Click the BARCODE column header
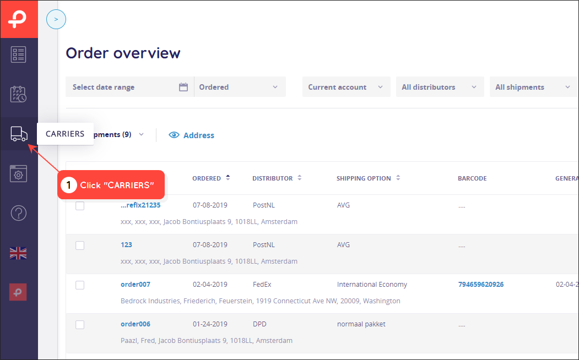This screenshot has height=360, width=579. 472,178
